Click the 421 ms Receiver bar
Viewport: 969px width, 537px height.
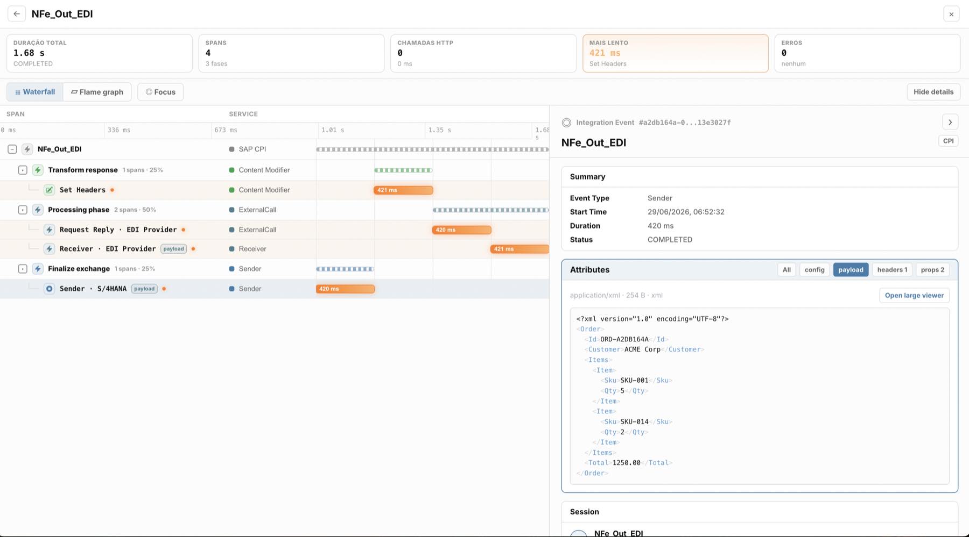(x=519, y=249)
